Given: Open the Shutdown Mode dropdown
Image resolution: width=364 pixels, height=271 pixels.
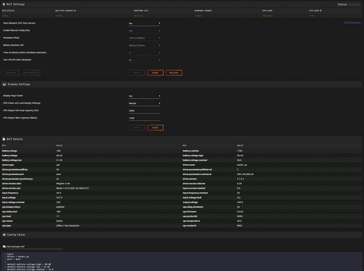Looking at the screenshot, I should tap(145, 38).
